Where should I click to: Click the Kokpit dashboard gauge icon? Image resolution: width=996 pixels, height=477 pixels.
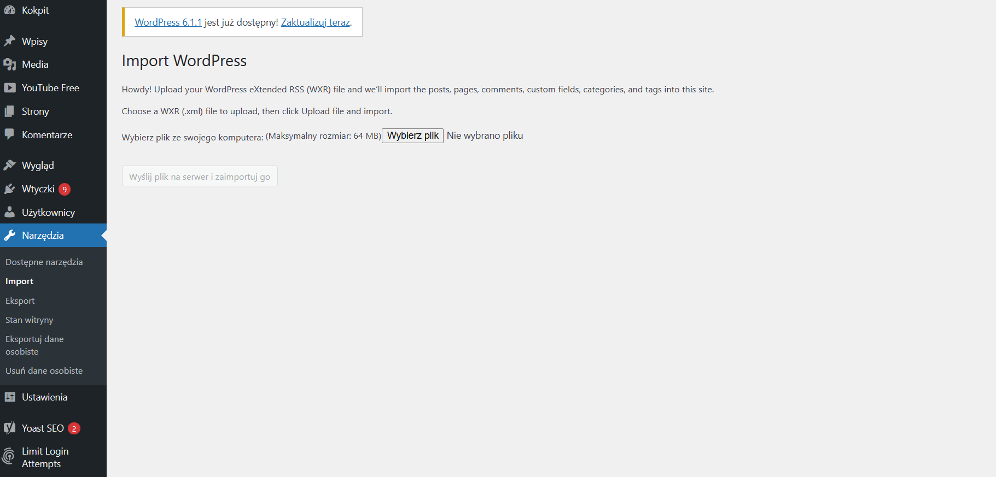tap(9, 10)
